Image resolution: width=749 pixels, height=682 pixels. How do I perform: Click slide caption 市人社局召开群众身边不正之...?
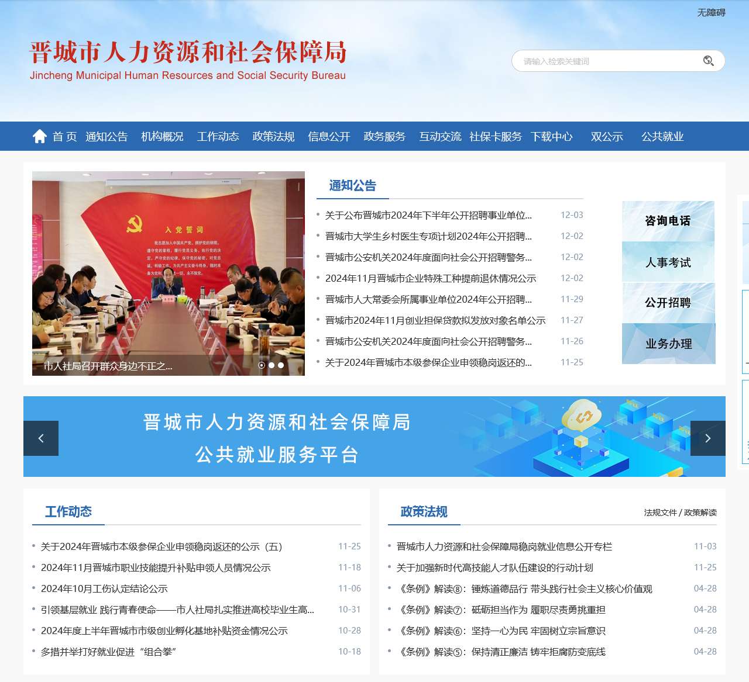[108, 366]
